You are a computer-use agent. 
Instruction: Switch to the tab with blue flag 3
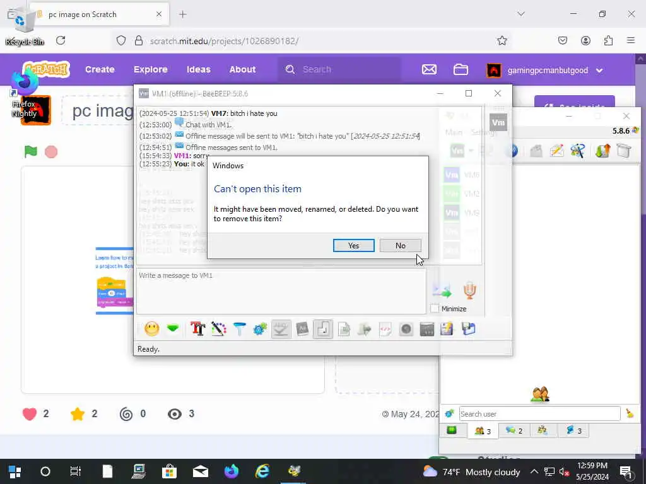[x=573, y=430]
